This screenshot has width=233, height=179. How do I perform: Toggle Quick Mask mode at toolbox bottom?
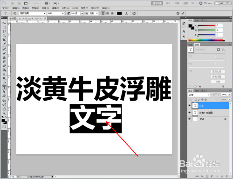pos(4,127)
